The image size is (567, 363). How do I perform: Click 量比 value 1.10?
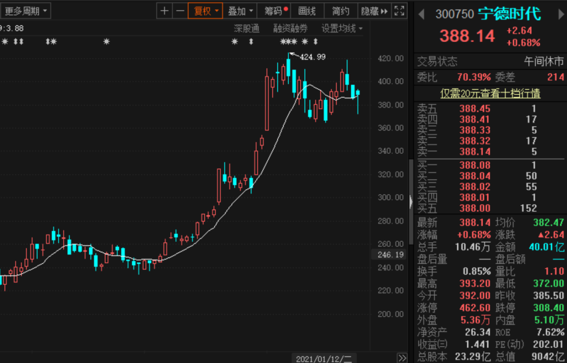click(554, 271)
